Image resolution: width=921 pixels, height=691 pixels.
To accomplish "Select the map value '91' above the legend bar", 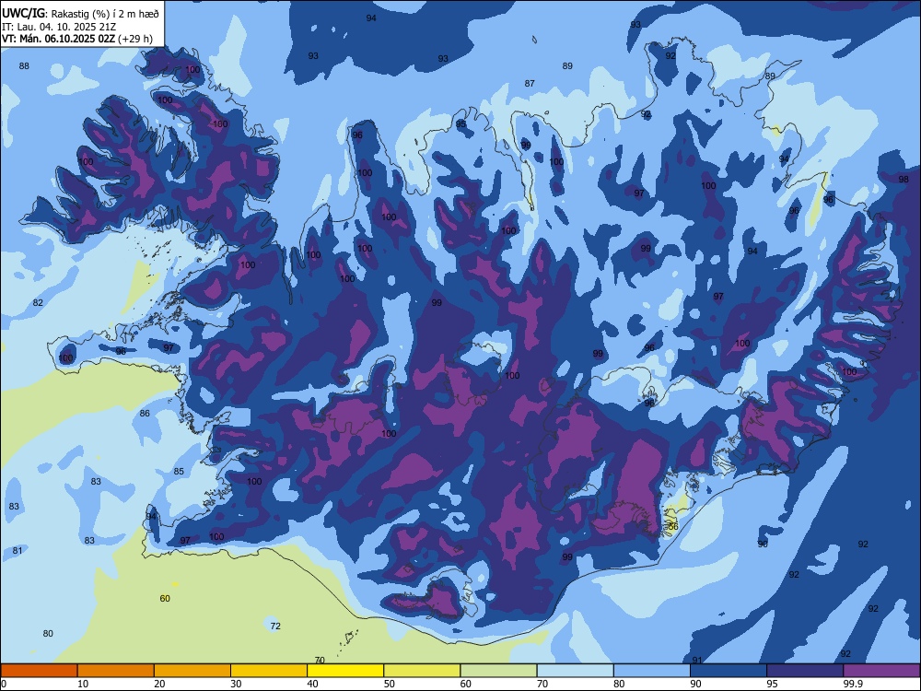I will [697, 661].
